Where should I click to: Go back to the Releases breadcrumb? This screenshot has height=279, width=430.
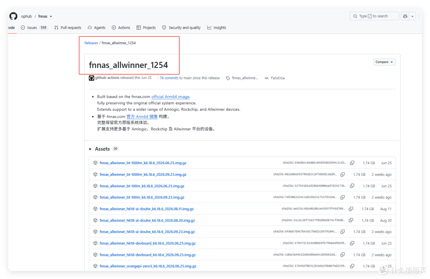click(x=91, y=43)
